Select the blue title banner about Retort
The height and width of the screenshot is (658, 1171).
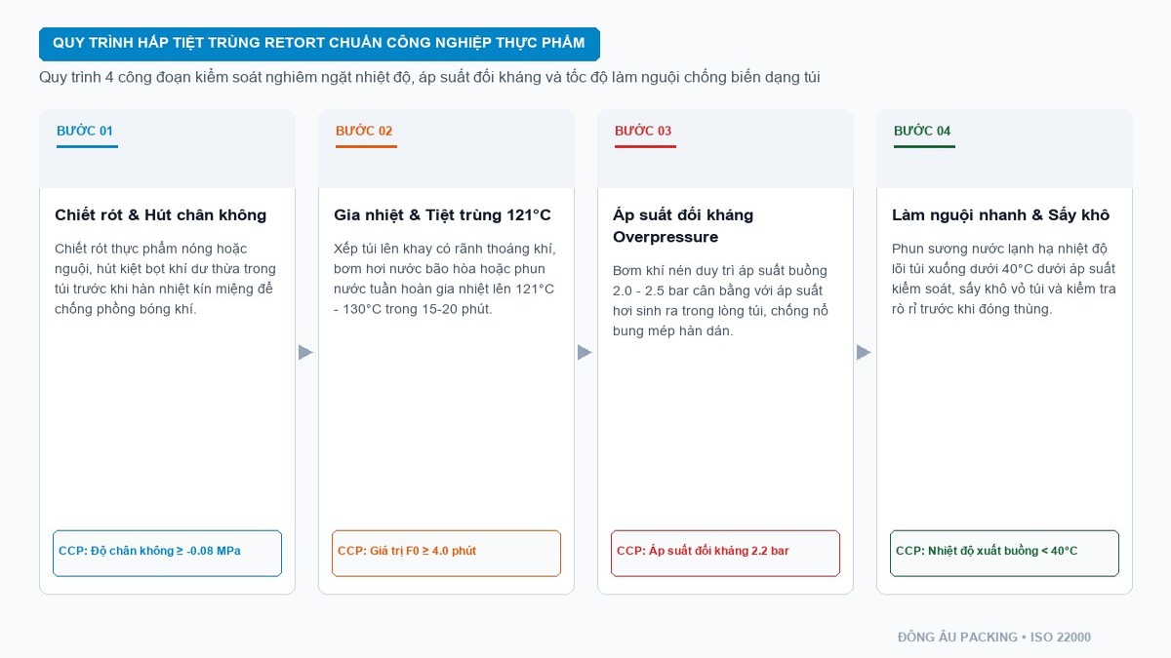tap(319, 44)
